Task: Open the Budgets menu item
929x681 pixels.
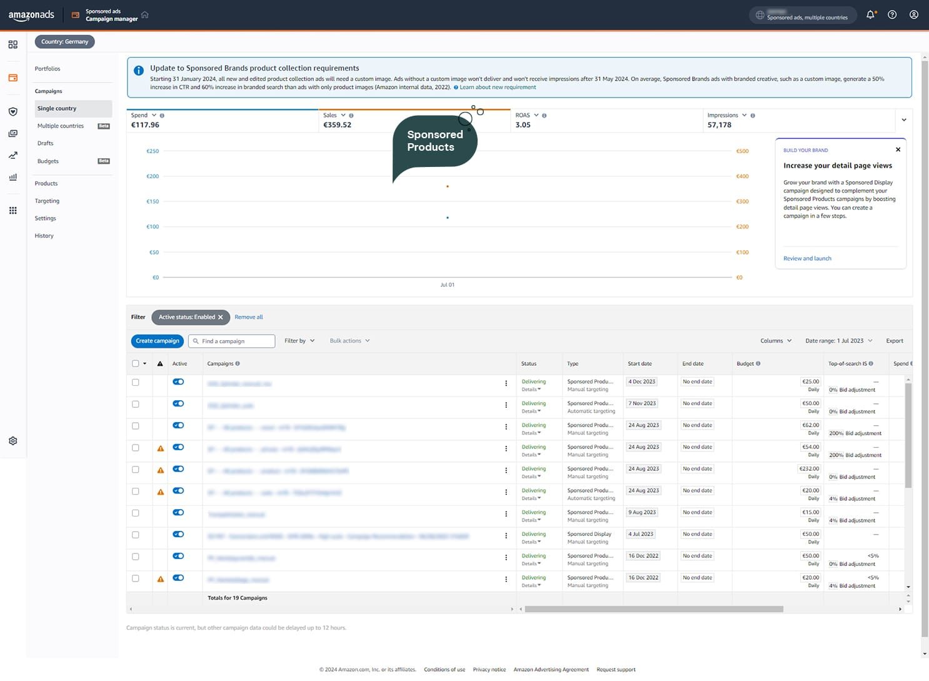Action: (x=48, y=161)
